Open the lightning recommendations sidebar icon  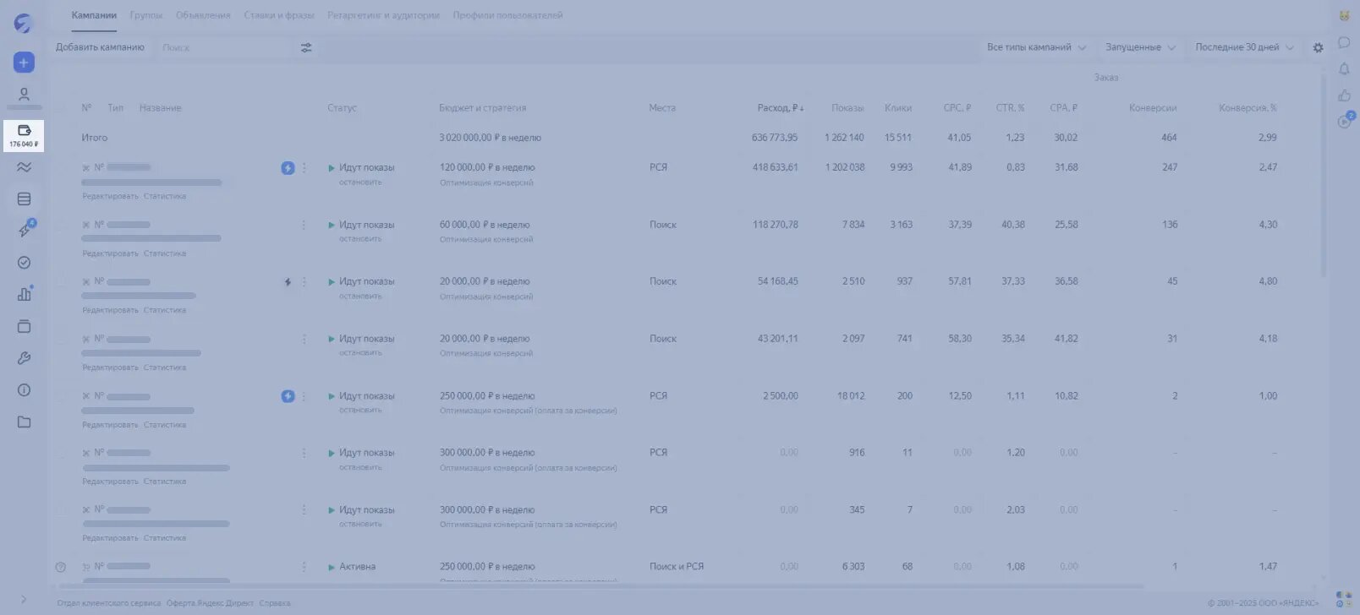pyautogui.click(x=24, y=231)
